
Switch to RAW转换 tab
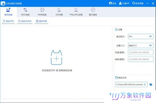[x=42, y=12]
